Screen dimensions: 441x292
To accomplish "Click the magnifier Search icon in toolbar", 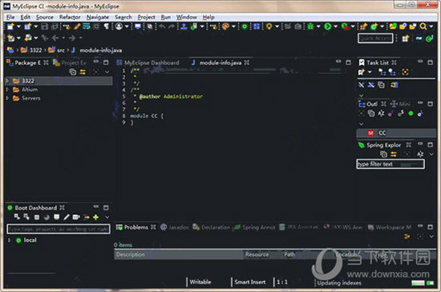I will tap(423, 26).
